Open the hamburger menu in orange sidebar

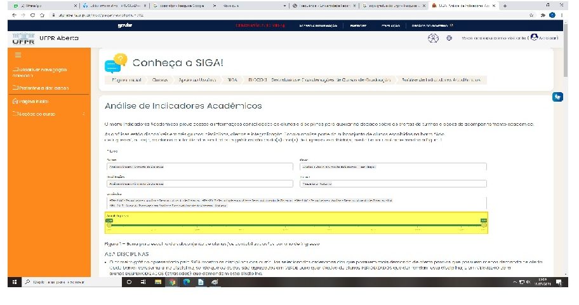click(18, 55)
